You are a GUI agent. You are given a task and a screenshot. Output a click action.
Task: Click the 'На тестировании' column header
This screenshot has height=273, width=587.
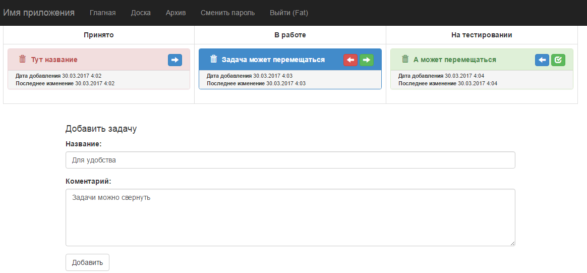(482, 35)
